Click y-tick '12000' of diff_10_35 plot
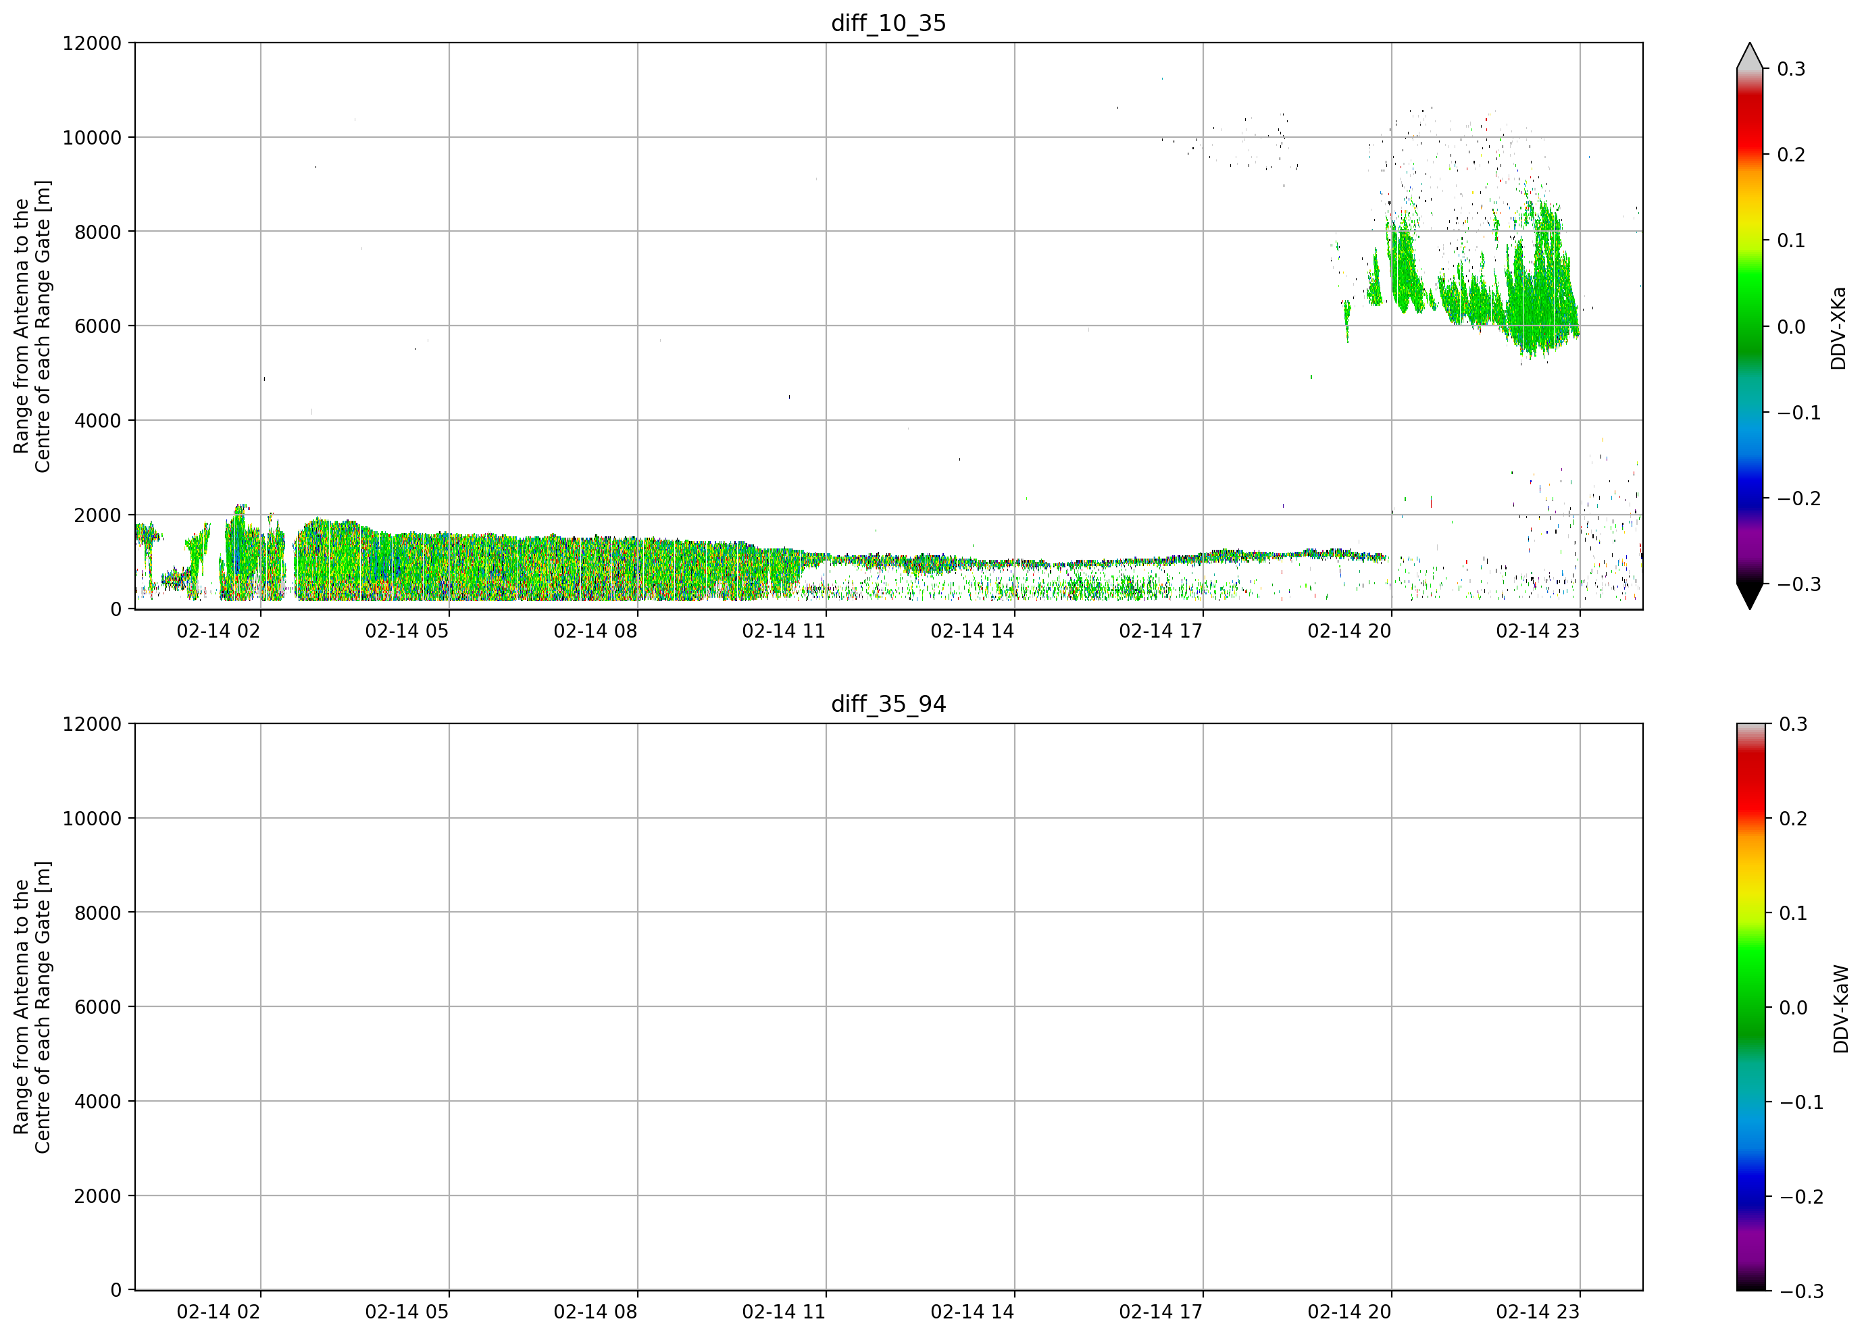This screenshot has width=1864, height=1336. click(92, 43)
